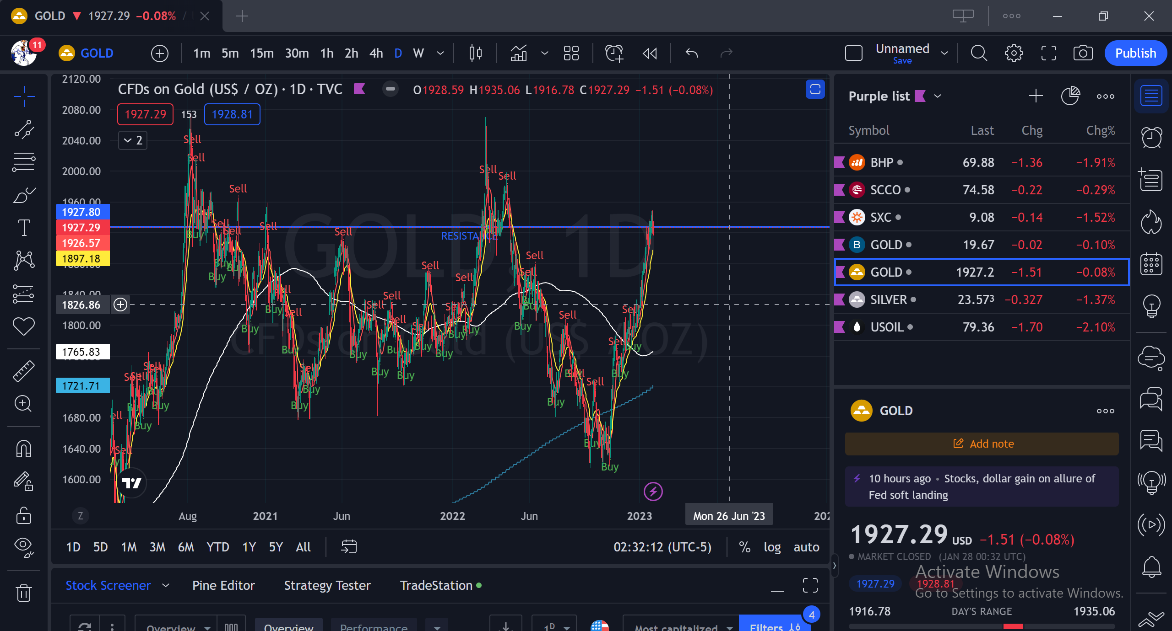Start Bar Replay mode
The image size is (1172, 631).
[x=650, y=53]
